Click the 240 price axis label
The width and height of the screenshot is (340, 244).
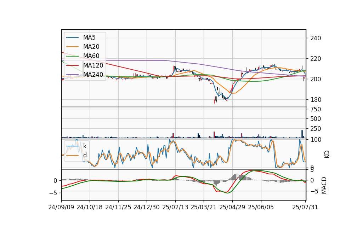click(x=316, y=38)
